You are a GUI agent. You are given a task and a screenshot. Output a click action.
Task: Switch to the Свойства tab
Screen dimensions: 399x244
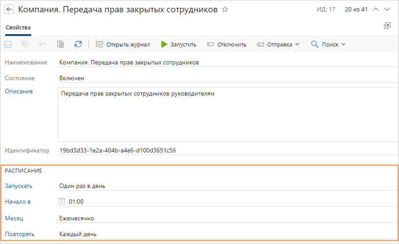[18, 28]
